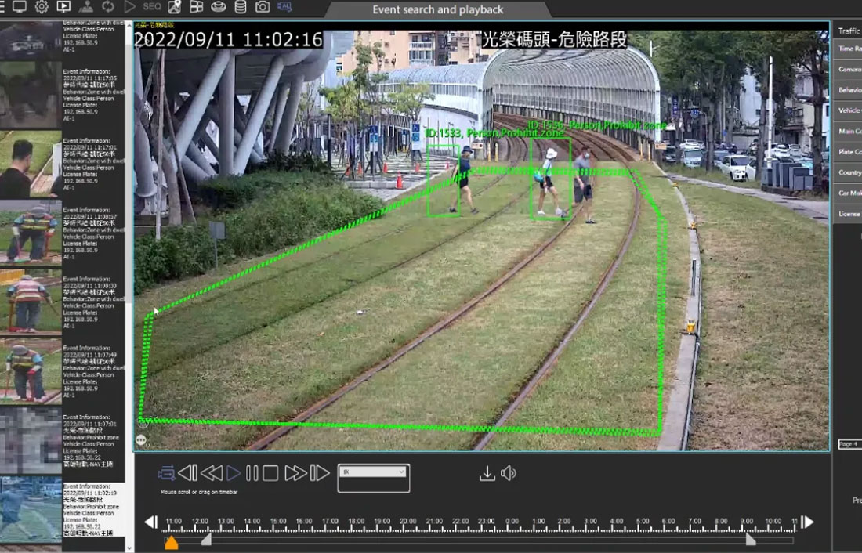Click the orange timeline position marker
The height and width of the screenshot is (553, 862).
tap(171, 542)
